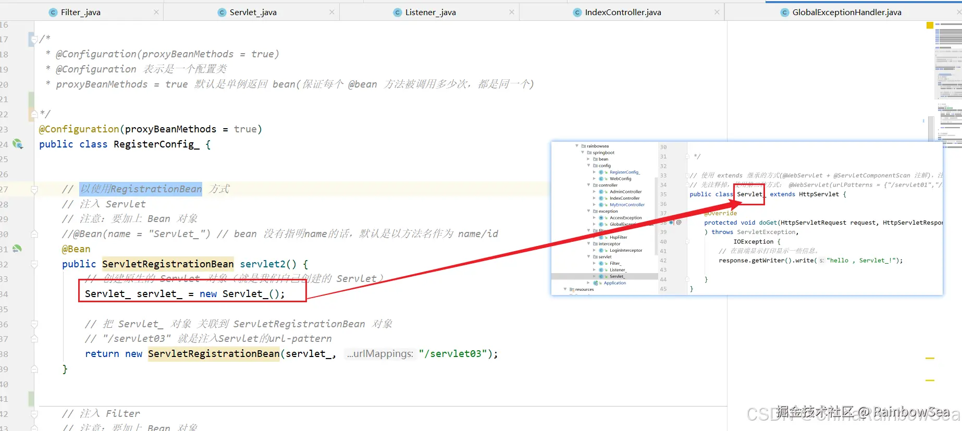Collapse the exception package arrow in tree
The height and width of the screenshot is (431, 962).
(x=589, y=211)
